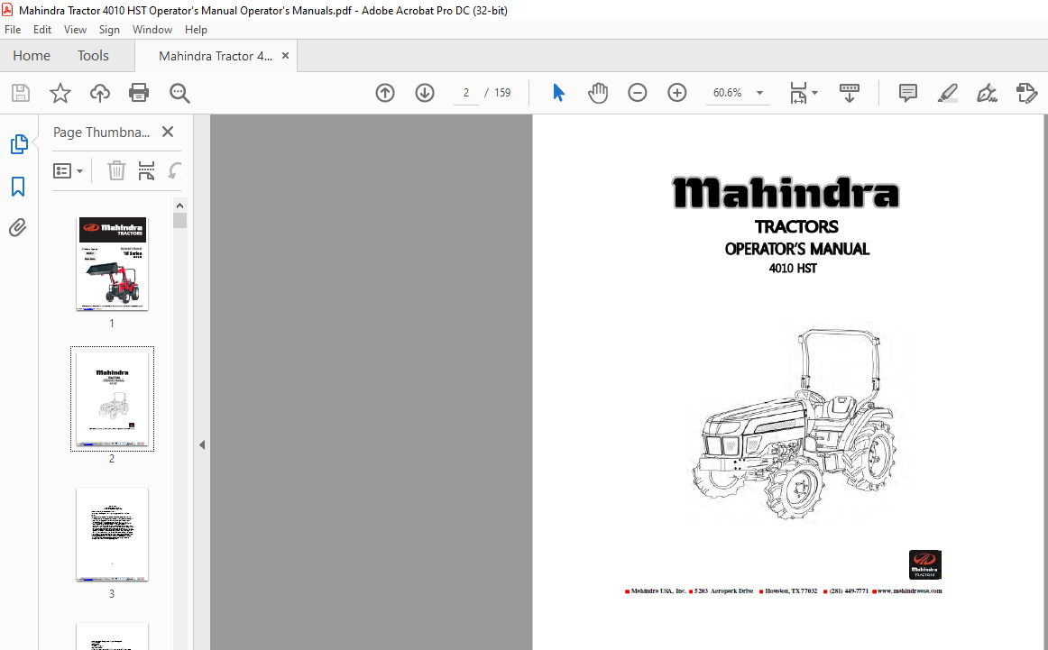Open the Help menu
The image size is (1048, 650).
[x=196, y=30]
